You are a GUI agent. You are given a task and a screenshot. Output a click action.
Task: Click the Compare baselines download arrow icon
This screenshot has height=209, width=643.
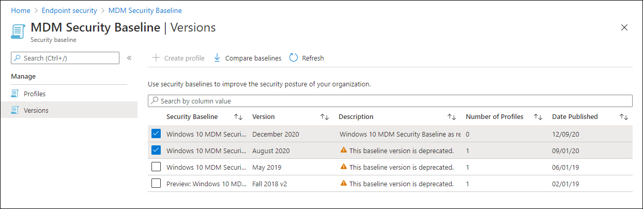pos(217,58)
